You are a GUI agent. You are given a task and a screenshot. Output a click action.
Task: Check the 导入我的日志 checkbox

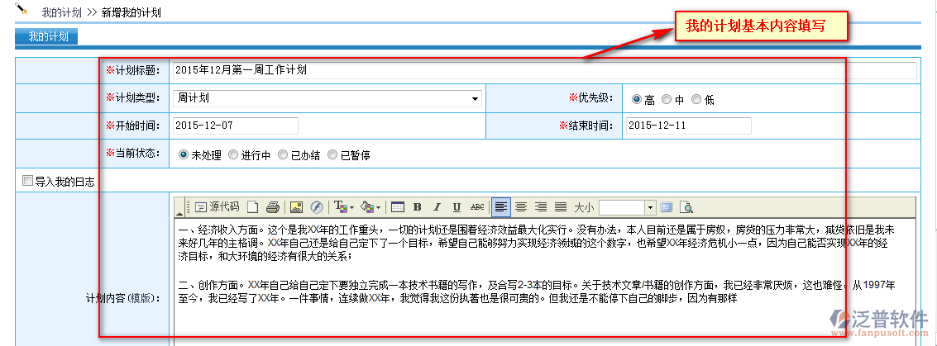click(x=27, y=181)
